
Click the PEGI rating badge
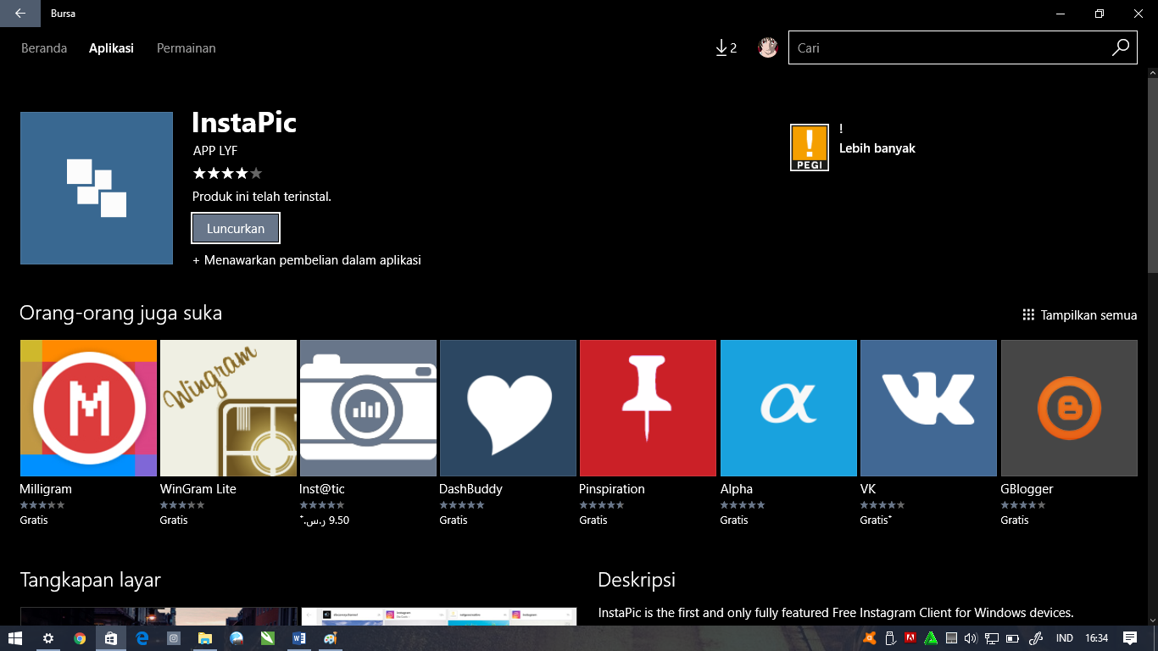click(810, 147)
